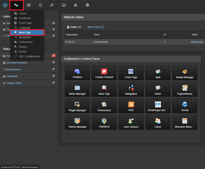Click the Chatbox Posts sidebar link

14,83
